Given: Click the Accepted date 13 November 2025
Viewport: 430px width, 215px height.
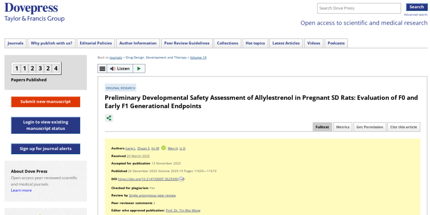Looking at the screenshot, I should [166, 163].
